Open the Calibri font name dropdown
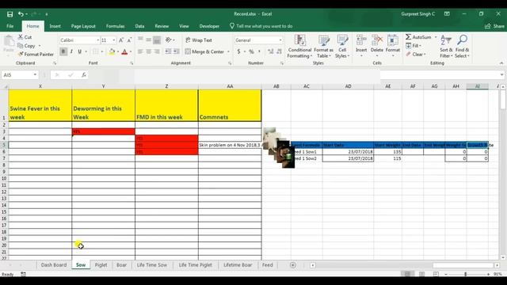The height and width of the screenshot is (285, 507). (97, 40)
